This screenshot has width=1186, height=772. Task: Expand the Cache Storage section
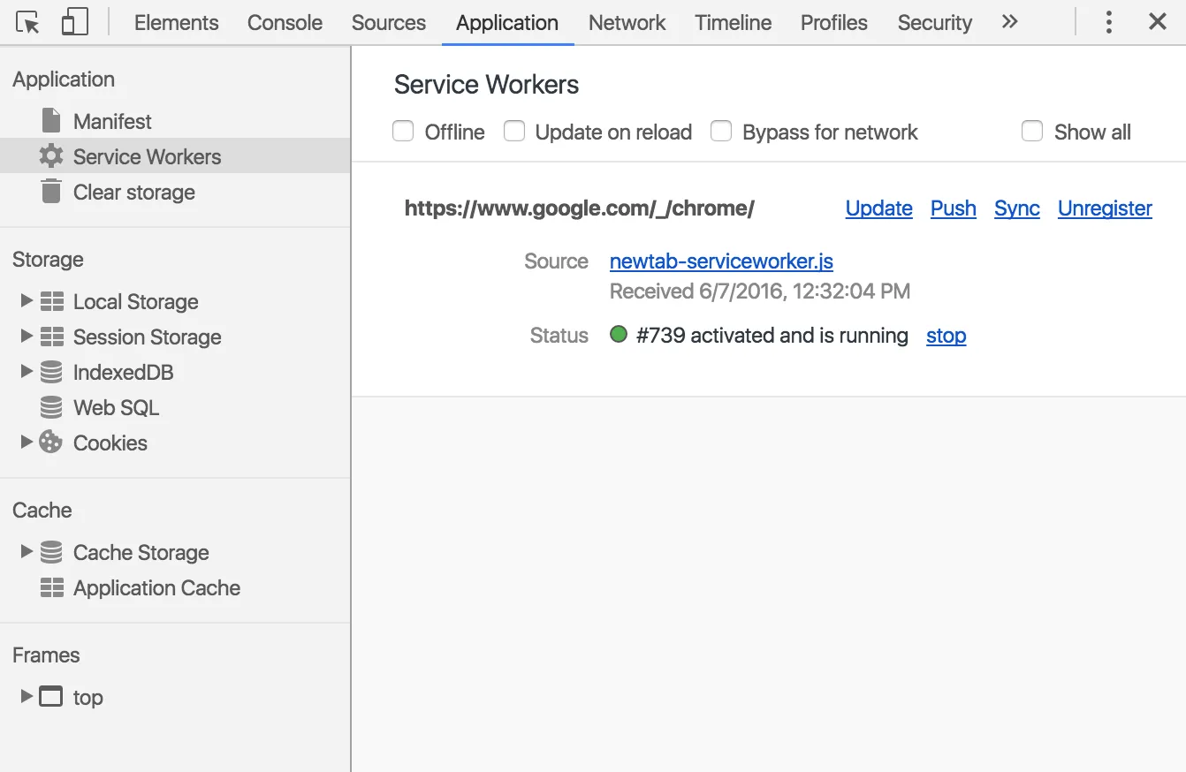pyautogui.click(x=27, y=552)
